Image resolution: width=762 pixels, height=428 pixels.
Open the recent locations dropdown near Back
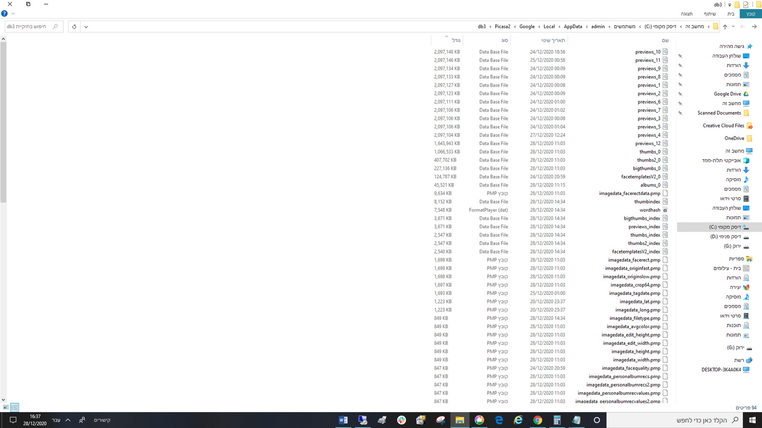[x=733, y=27]
